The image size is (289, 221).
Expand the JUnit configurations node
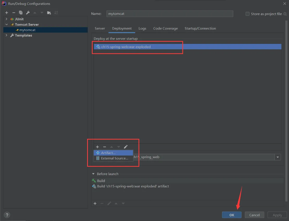click(x=7, y=19)
